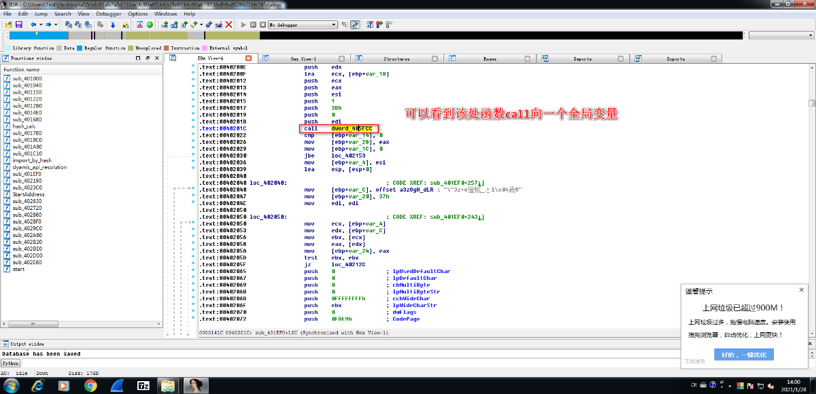Click the Unexplored legend color swatch
Screen dimensions: 816x394
[x=131, y=48]
